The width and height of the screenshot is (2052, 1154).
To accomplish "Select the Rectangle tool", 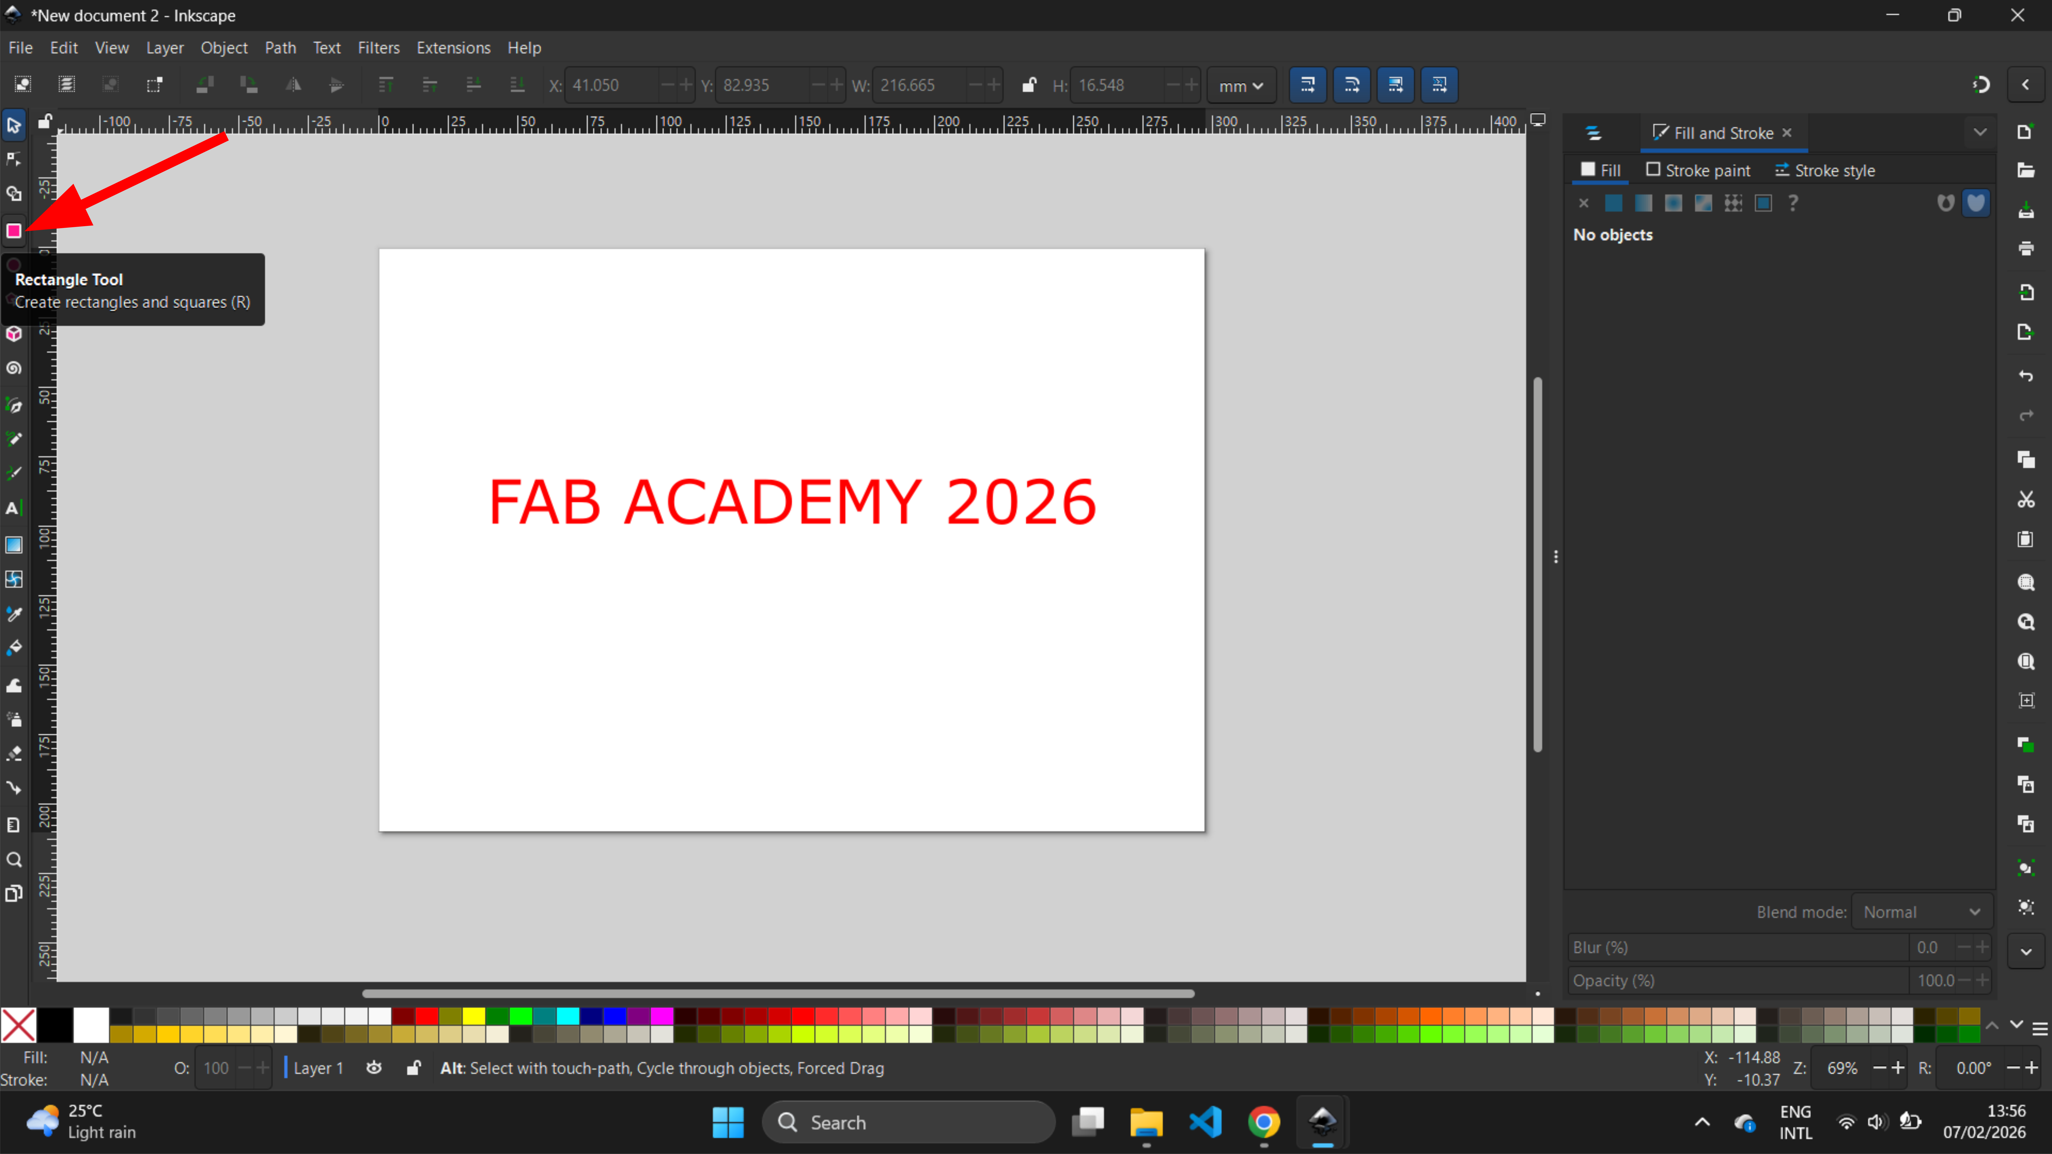I will click(x=14, y=231).
